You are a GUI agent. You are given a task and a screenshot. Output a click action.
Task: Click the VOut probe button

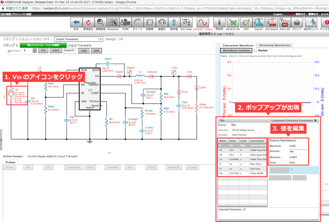coord(151,167)
